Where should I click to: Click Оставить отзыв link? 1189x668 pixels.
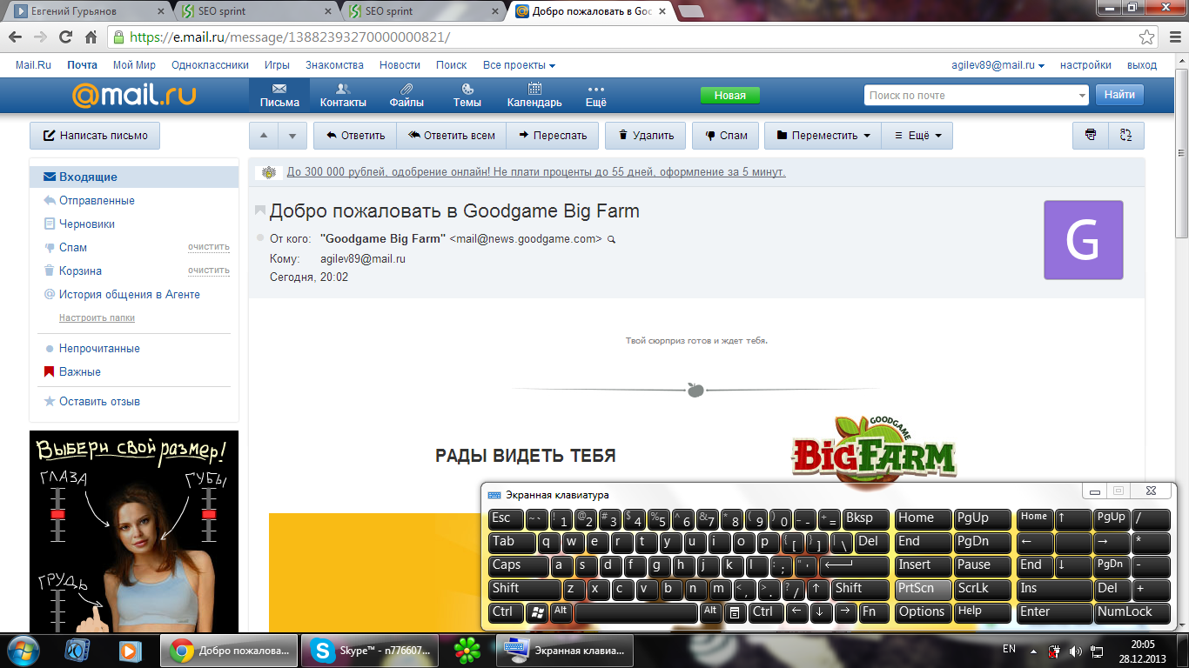tap(99, 401)
